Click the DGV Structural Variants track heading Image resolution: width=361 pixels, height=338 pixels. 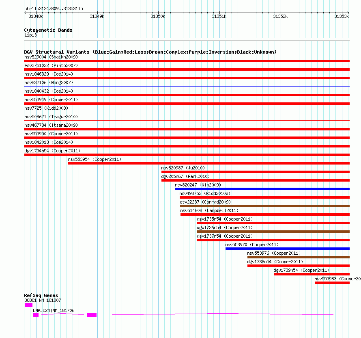click(150, 52)
